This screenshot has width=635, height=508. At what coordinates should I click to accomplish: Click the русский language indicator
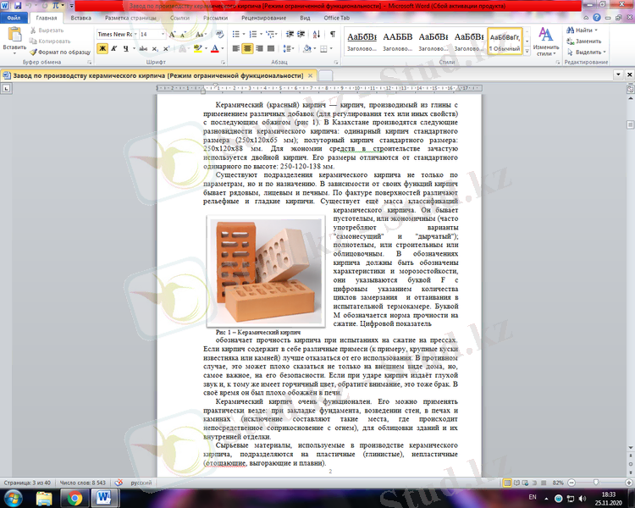click(x=141, y=483)
